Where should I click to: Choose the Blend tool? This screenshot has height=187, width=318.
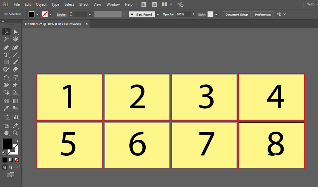click(15, 108)
